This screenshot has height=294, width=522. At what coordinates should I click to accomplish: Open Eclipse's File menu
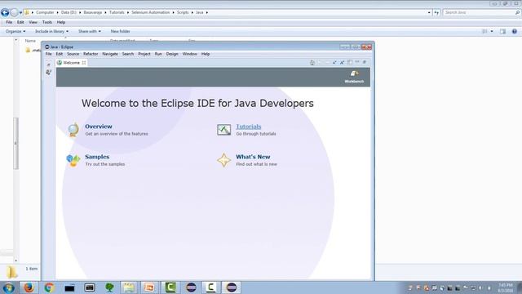pyautogui.click(x=49, y=54)
